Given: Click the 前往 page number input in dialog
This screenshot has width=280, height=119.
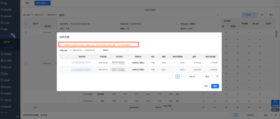Looking at the screenshot, I should (x=213, y=77).
